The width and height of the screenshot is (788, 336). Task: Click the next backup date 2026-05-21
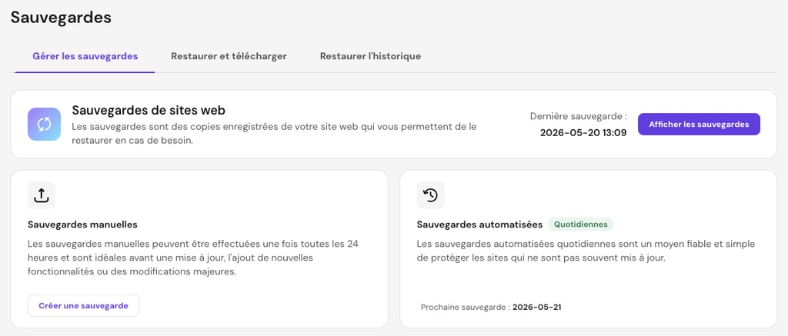[x=536, y=307]
